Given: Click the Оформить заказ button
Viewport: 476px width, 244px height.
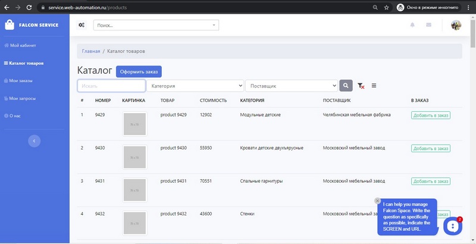Looking at the screenshot, I should pyautogui.click(x=139, y=71).
